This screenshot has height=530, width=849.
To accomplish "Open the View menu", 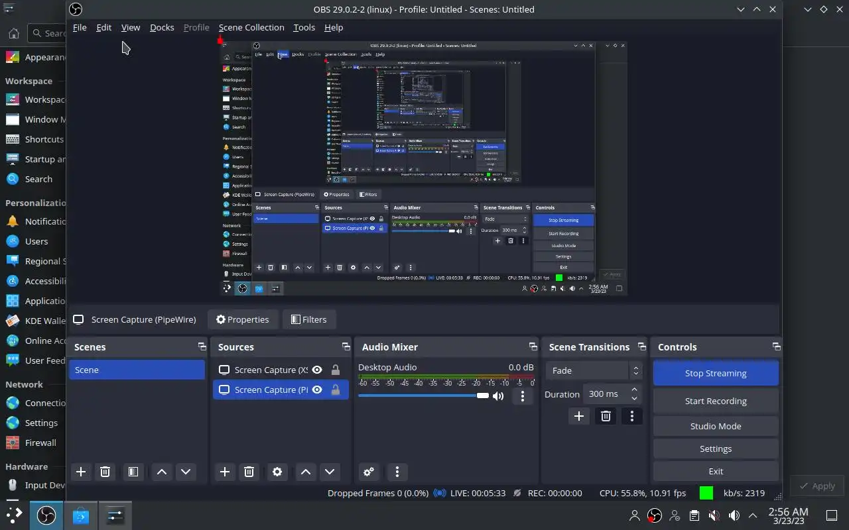I will [x=131, y=27].
